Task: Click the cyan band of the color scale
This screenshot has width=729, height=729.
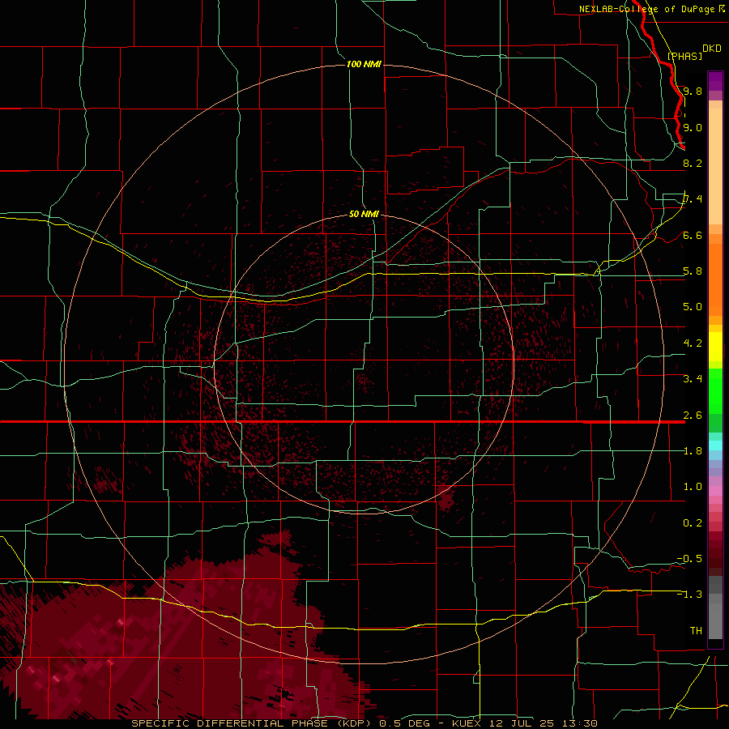Action: [715, 445]
